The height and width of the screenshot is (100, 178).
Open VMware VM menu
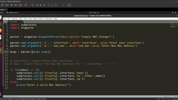[11, 5]
